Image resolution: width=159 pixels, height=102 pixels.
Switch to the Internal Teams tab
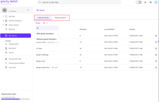43,18
